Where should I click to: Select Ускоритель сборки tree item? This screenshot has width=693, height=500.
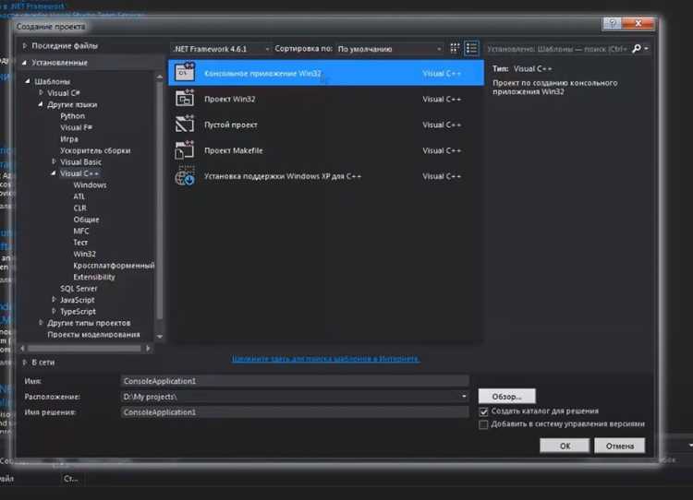[95, 150]
